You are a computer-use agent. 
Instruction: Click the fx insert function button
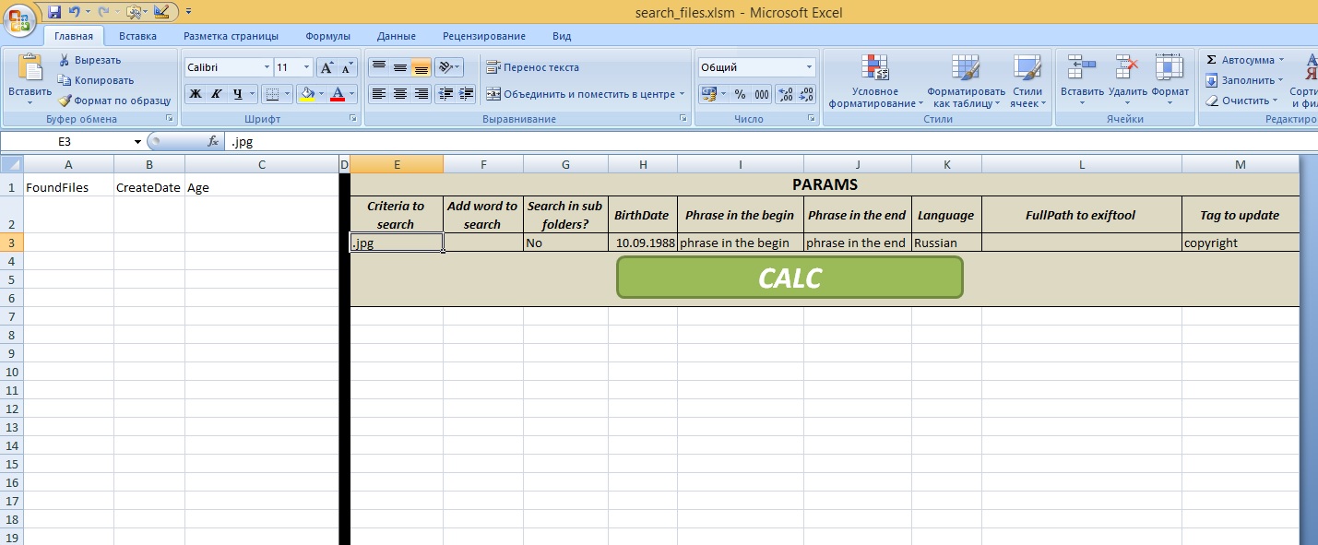point(213,142)
